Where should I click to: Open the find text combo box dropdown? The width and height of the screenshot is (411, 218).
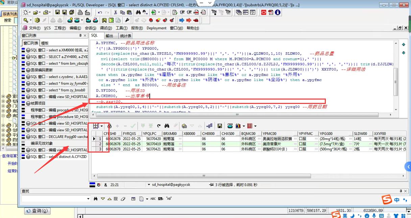(88, 199)
